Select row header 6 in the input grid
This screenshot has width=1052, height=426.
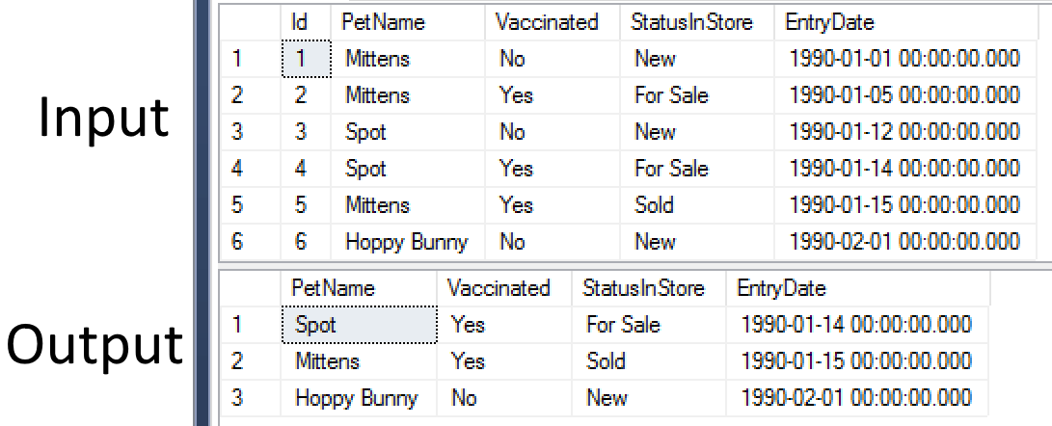(x=237, y=242)
